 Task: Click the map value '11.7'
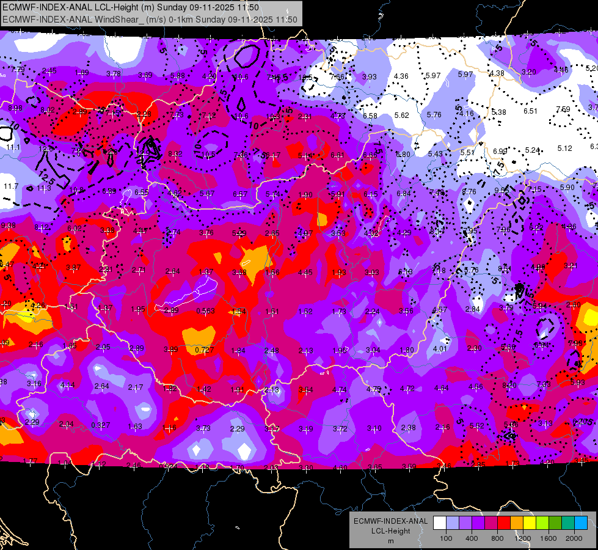[11, 186]
